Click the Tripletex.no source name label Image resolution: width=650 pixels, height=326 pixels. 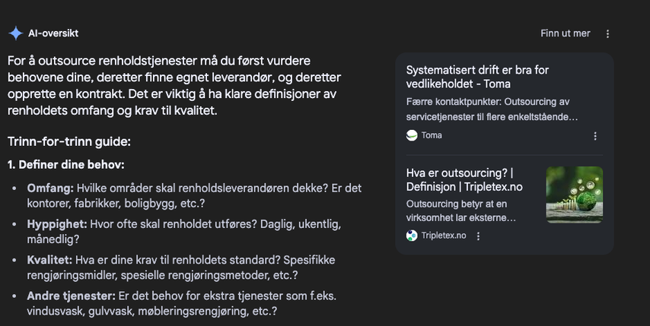(444, 236)
